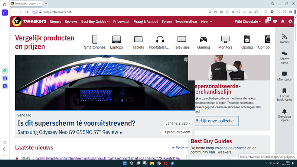Screen dimensions: 297x167
Task: Select the Hoofdtelefoons category
Action: tap(159, 42)
